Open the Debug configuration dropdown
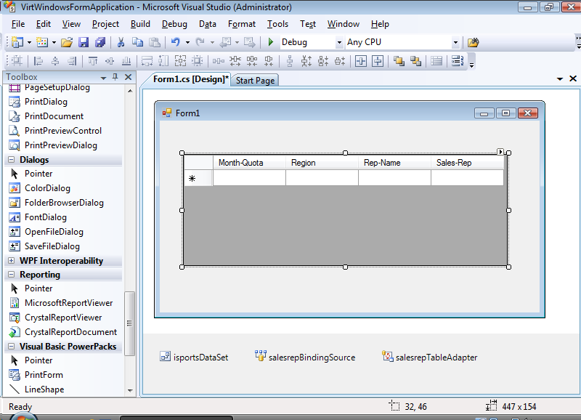This screenshot has width=581, height=420. coord(338,43)
